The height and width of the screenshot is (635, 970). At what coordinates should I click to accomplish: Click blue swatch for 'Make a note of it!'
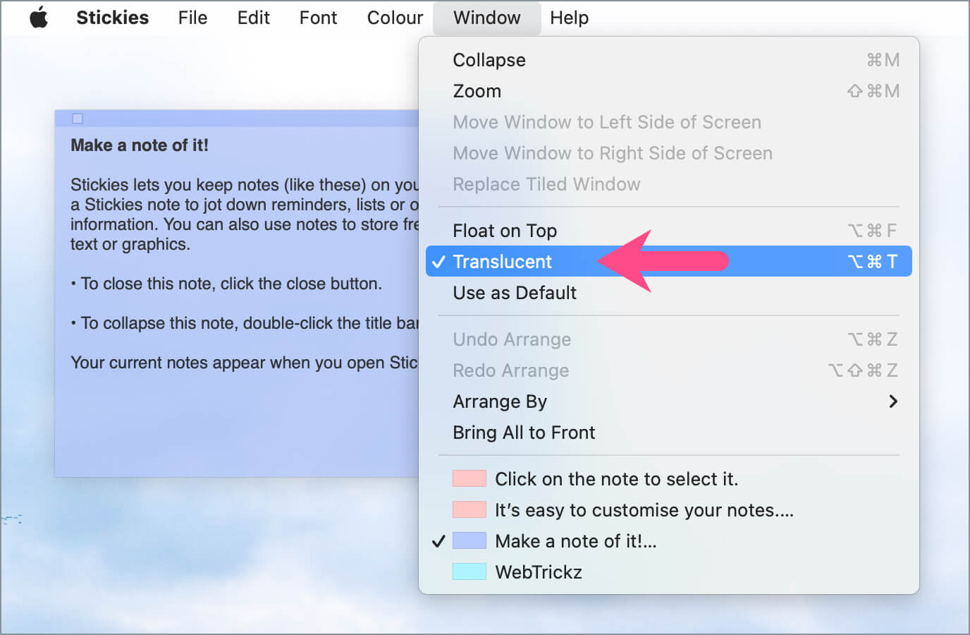[x=469, y=541]
